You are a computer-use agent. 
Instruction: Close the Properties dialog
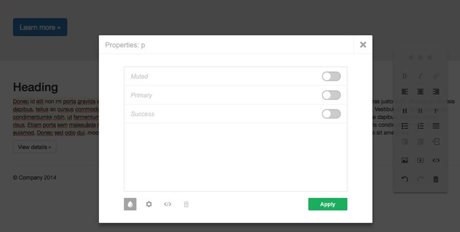(363, 45)
